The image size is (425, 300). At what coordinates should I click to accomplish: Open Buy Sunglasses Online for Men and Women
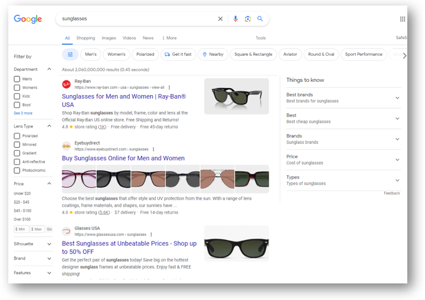(123, 158)
